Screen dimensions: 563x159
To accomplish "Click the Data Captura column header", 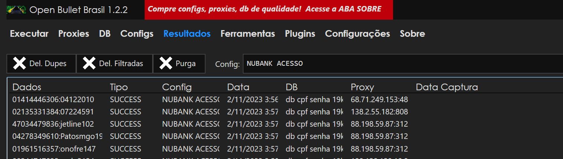I will point(447,87).
